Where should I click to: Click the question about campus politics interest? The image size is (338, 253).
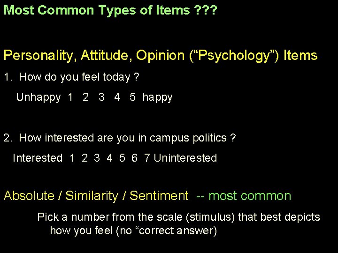pyautogui.click(x=120, y=138)
